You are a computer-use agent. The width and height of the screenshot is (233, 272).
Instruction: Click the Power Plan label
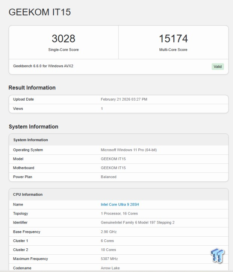point(23,177)
